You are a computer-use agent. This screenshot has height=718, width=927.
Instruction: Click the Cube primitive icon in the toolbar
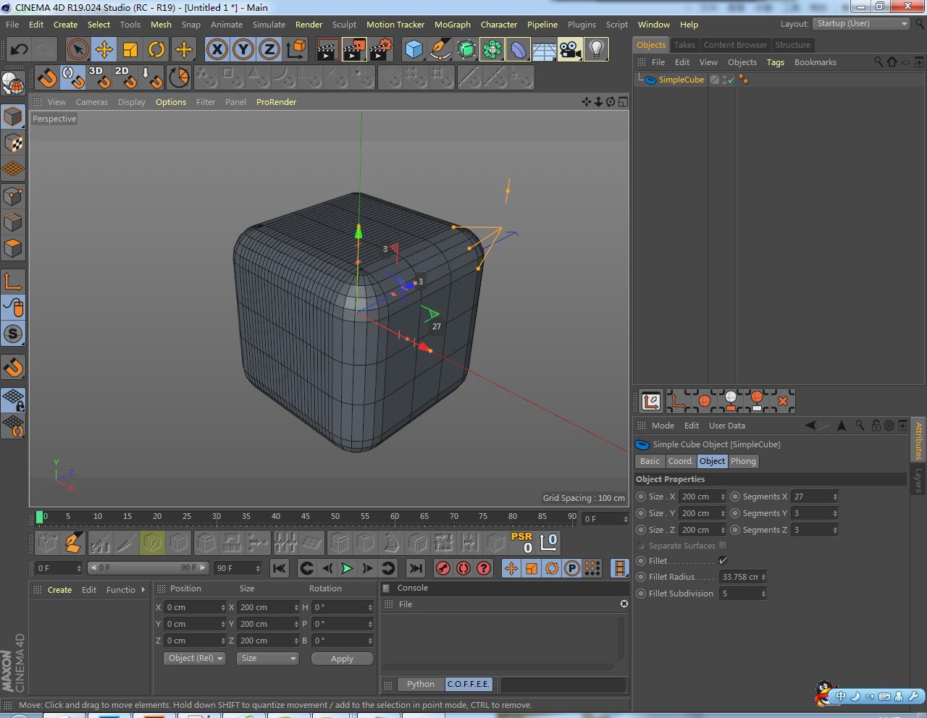pos(414,49)
